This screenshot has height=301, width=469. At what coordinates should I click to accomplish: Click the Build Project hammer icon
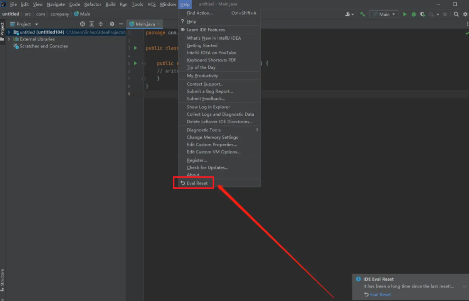(x=363, y=14)
